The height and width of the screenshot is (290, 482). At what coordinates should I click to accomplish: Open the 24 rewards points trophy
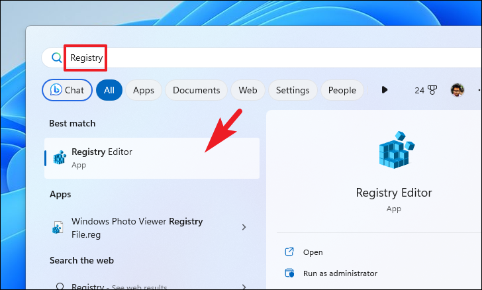tap(426, 90)
